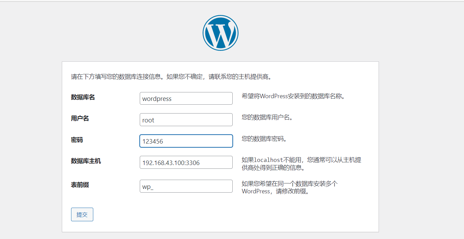Viewport: 464px width, 239px height.
Task: Click the table prefix field wp_
Action: [186, 186]
